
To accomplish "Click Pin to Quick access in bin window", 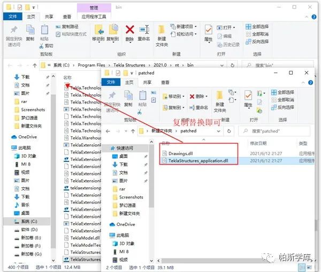I will [14, 36].
